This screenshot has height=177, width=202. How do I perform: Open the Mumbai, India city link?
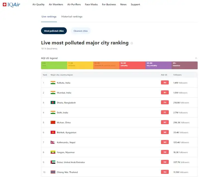click(64, 93)
